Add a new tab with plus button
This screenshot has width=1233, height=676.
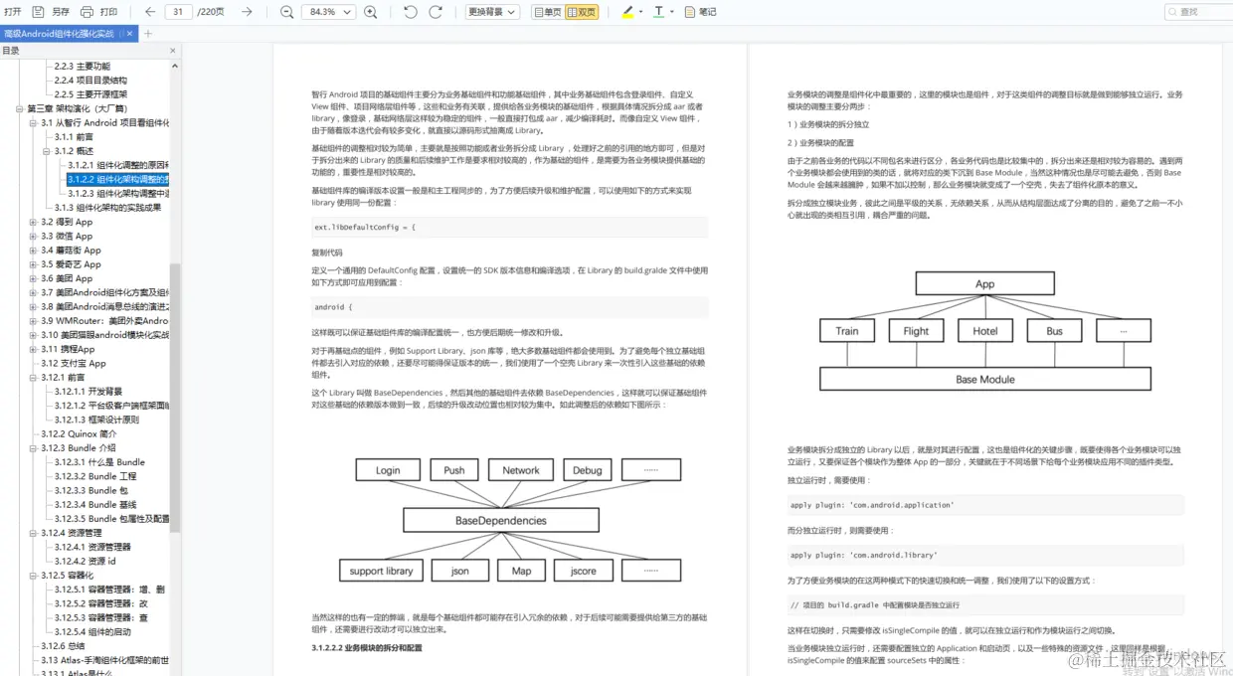148,33
